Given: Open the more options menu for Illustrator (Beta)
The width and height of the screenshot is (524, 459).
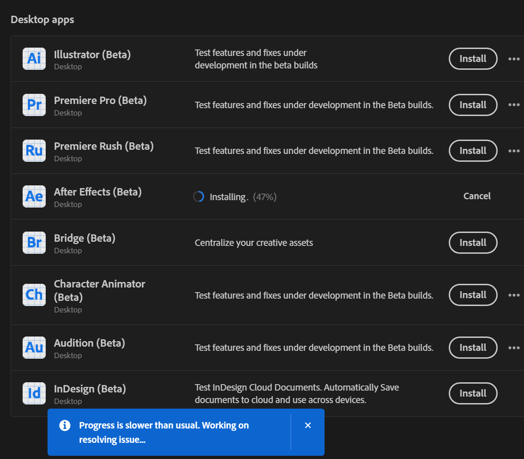Looking at the screenshot, I should click(x=514, y=59).
